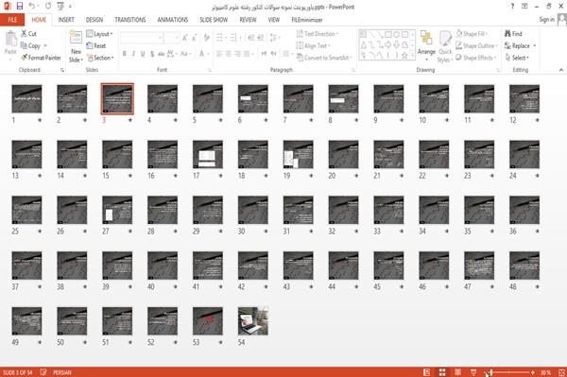The width and height of the screenshot is (567, 377).
Task: Open the Layout dropdown
Action: (x=99, y=34)
